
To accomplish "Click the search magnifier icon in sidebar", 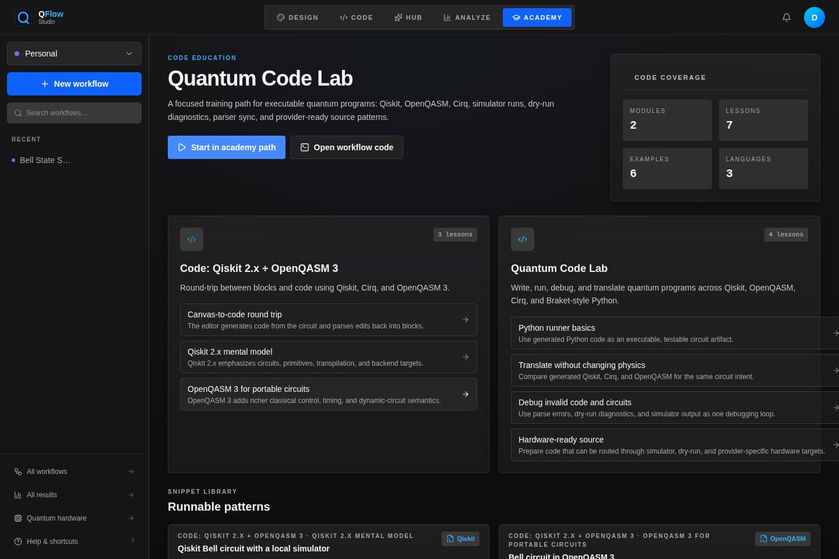I will [18, 113].
